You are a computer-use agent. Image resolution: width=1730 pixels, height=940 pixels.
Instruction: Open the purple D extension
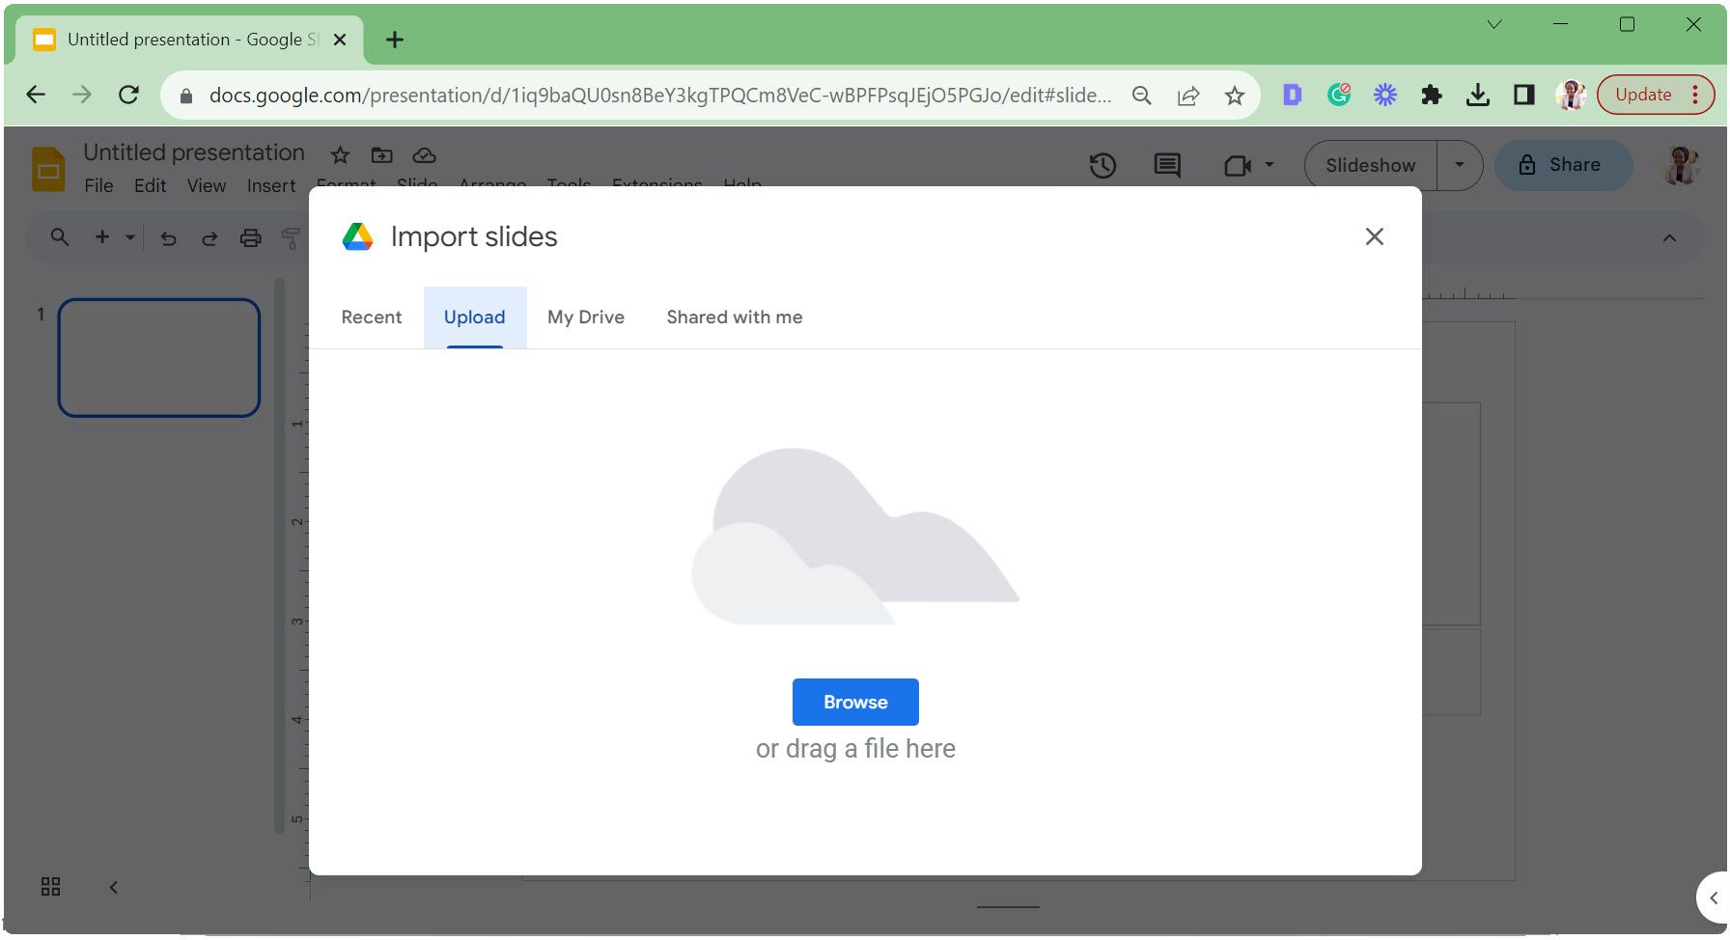coord(1292,95)
